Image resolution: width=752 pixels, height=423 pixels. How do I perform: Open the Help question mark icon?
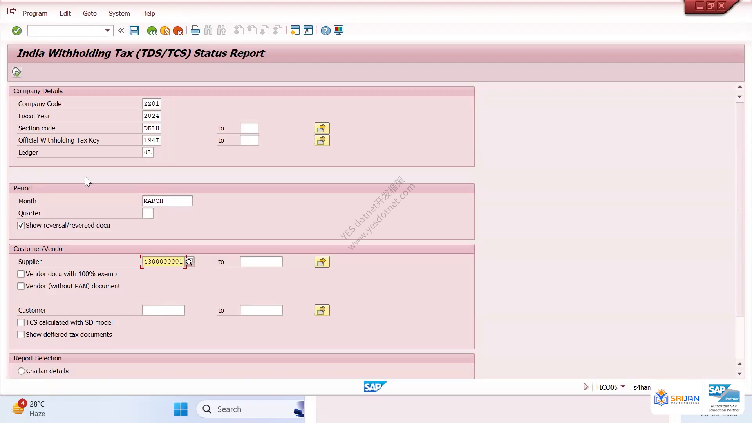pos(325,31)
